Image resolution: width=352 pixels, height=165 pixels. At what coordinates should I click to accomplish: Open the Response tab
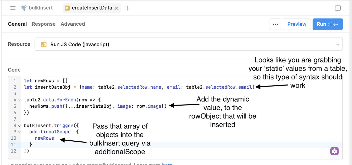(44, 24)
